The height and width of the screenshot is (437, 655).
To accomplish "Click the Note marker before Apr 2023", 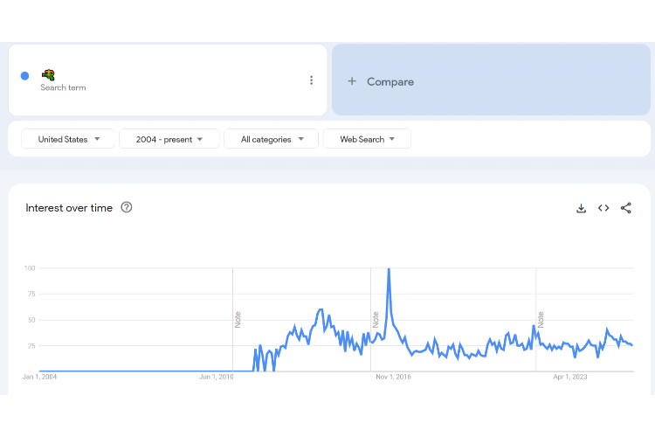I will point(541,319).
